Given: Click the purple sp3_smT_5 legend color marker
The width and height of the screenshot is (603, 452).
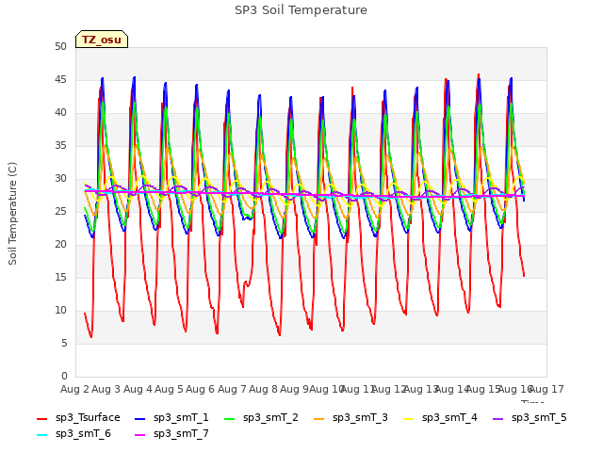Looking at the screenshot, I should [x=498, y=418].
